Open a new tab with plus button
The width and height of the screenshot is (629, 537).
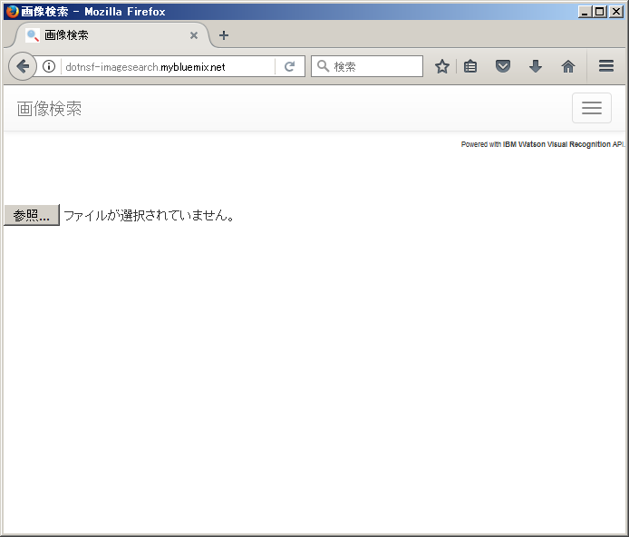click(224, 35)
